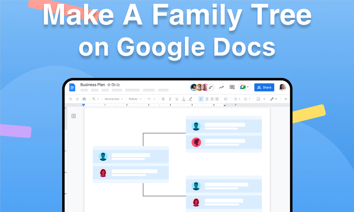The width and height of the screenshot is (354, 212).
Task: Open the zoom level dropdown
Action: pos(96,99)
